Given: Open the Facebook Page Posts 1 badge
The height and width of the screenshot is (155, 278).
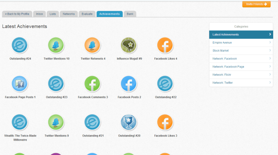Looking at the screenshot, I should (20, 83).
